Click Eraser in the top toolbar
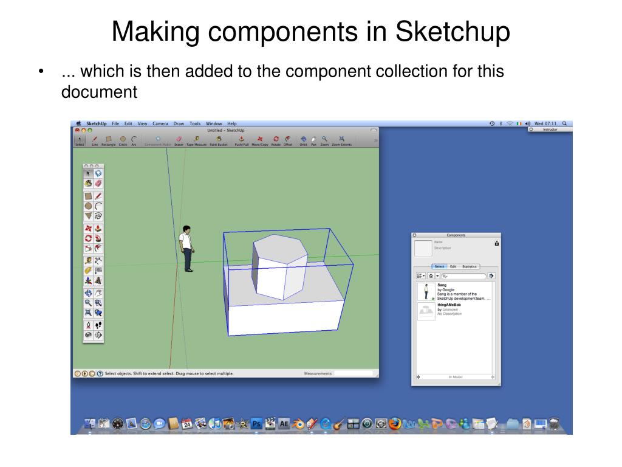Viewport: 622px width, 467px height. coord(179,140)
